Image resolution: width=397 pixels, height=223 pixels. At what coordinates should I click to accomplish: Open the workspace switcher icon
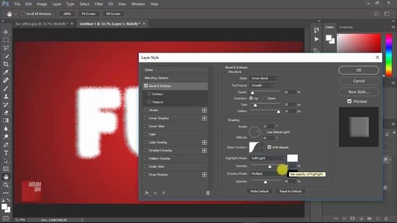[387, 14]
